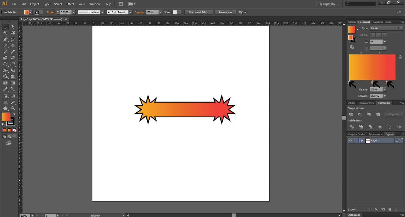
Task: Select the Selection tool (black arrow)
Action: pos(5,27)
